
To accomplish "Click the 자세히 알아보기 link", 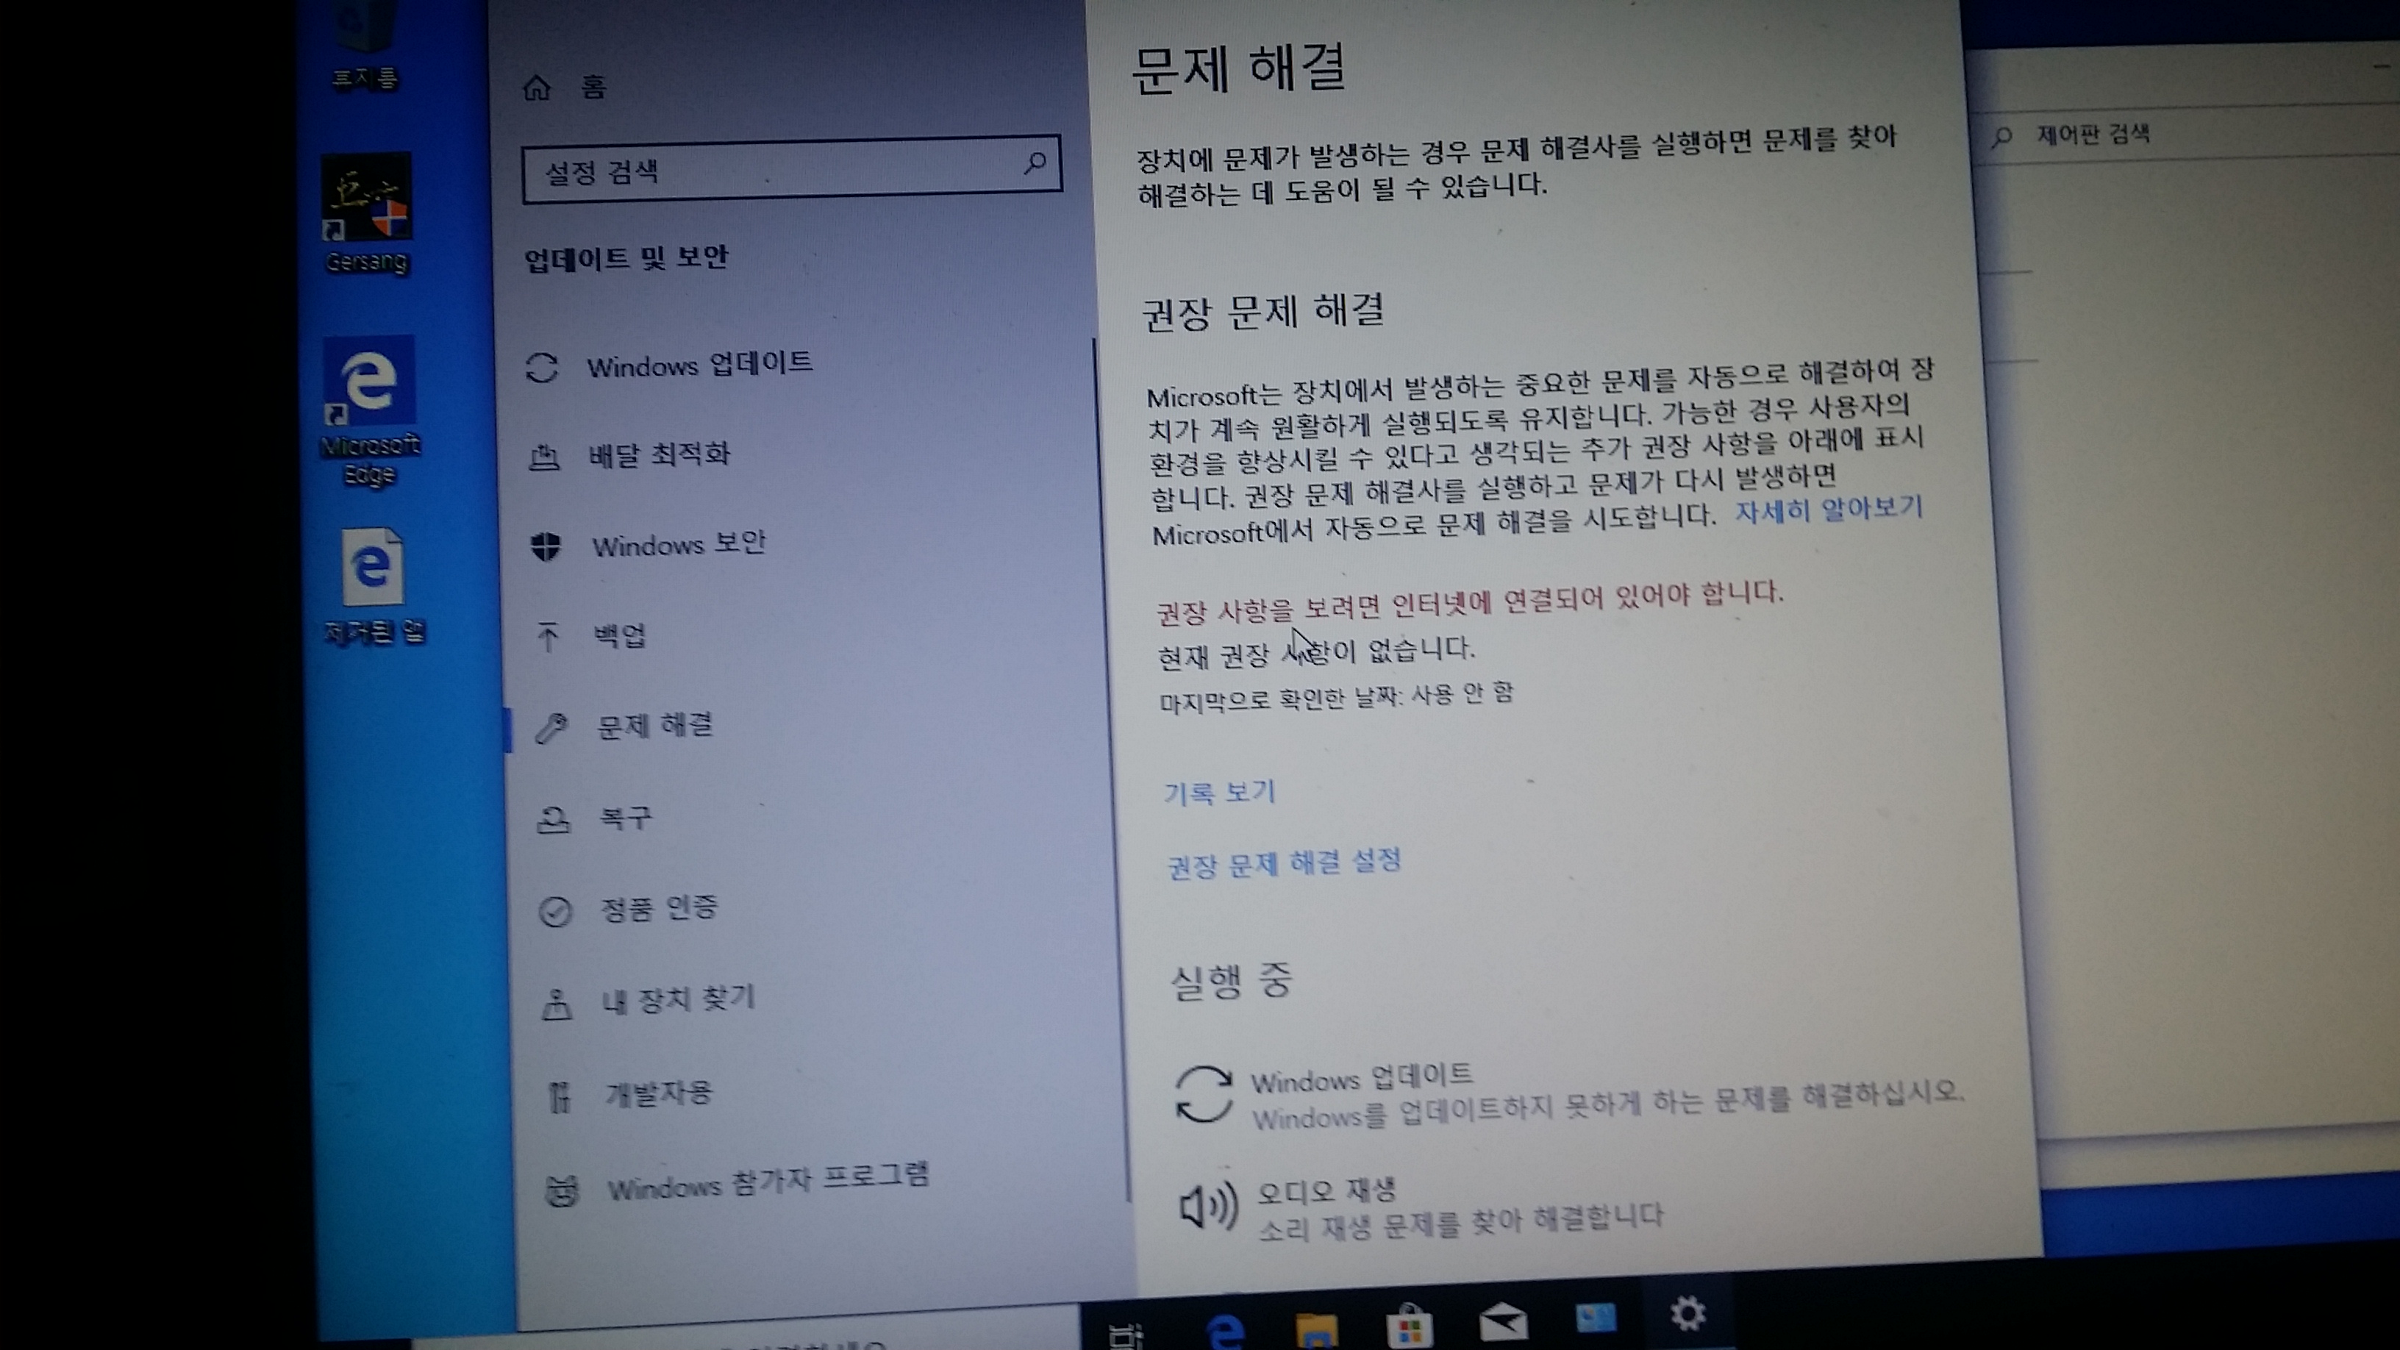I will pyautogui.click(x=1828, y=509).
